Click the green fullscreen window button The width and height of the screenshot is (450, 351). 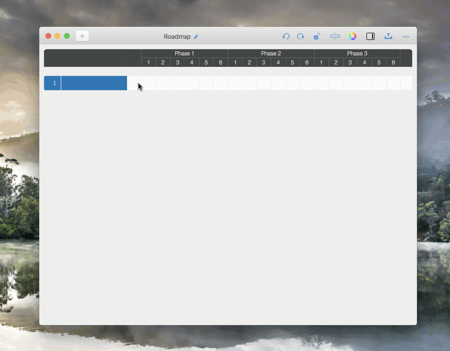pos(67,36)
